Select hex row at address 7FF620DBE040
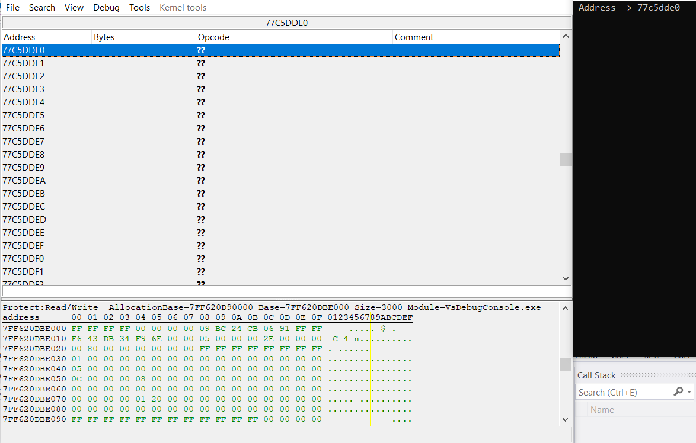The height and width of the screenshot is (443, 696). [x=36, y=369]
